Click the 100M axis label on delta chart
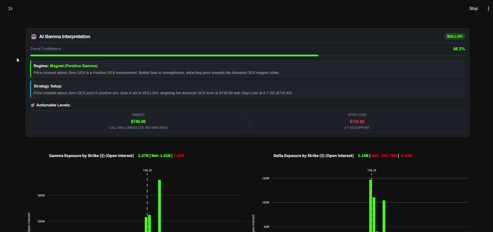 coord(265,202)
